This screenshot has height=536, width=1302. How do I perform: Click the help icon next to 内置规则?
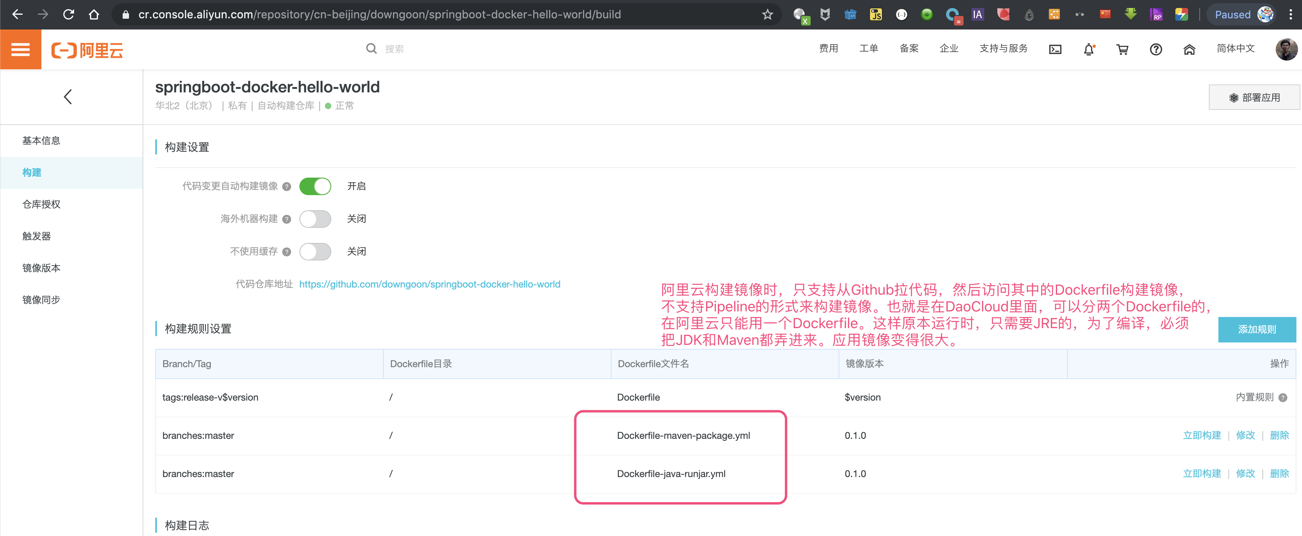1283,397
